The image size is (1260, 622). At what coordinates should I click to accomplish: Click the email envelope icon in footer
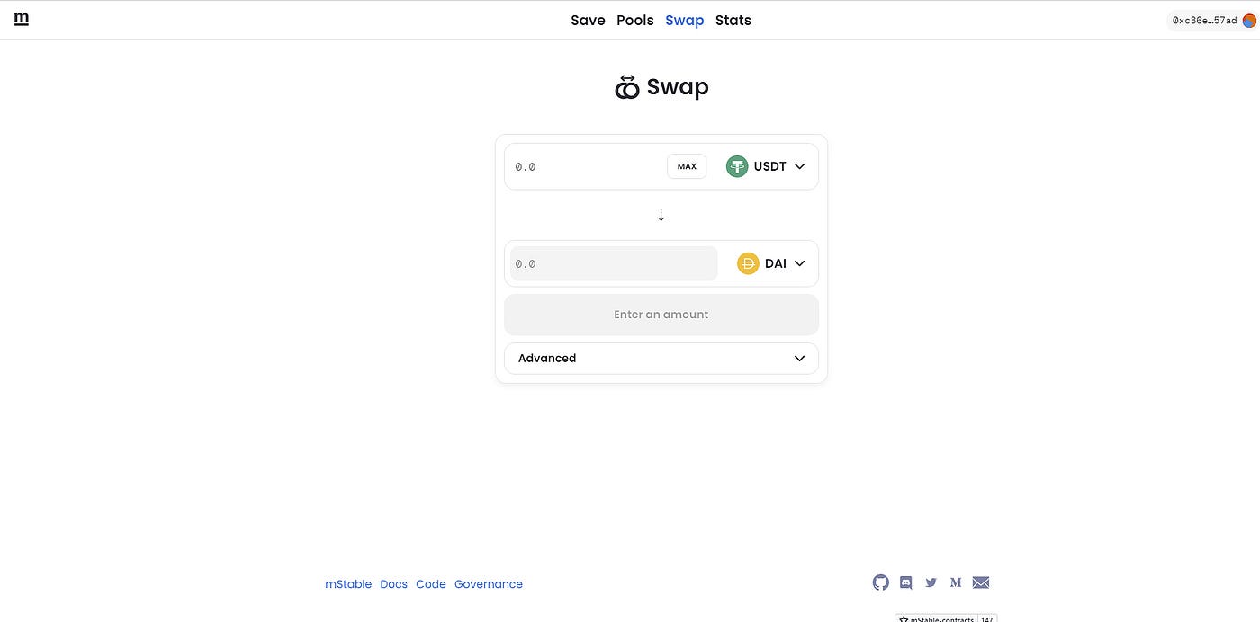(981, 582)
